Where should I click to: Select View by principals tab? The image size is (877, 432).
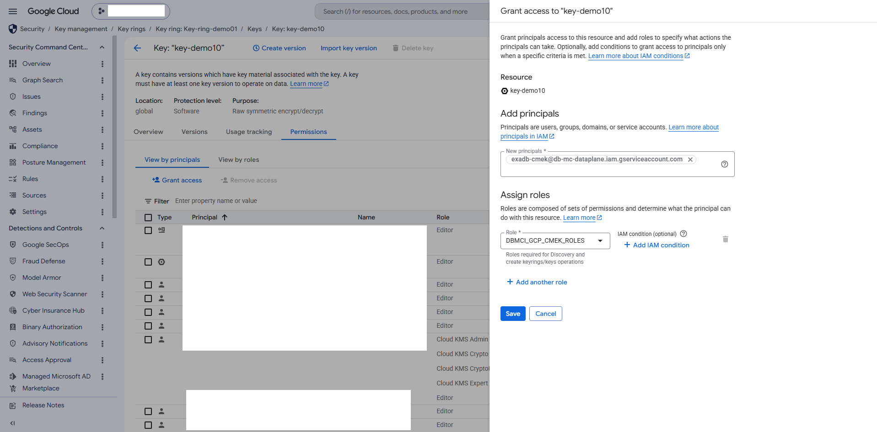coord(172,160)
